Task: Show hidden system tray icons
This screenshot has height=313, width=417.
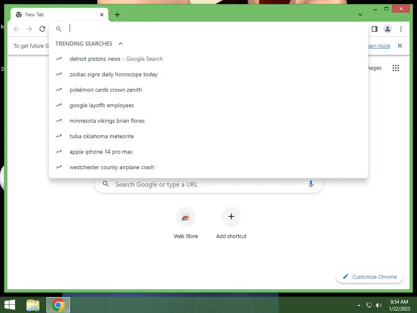Action: tap(359, 305)
